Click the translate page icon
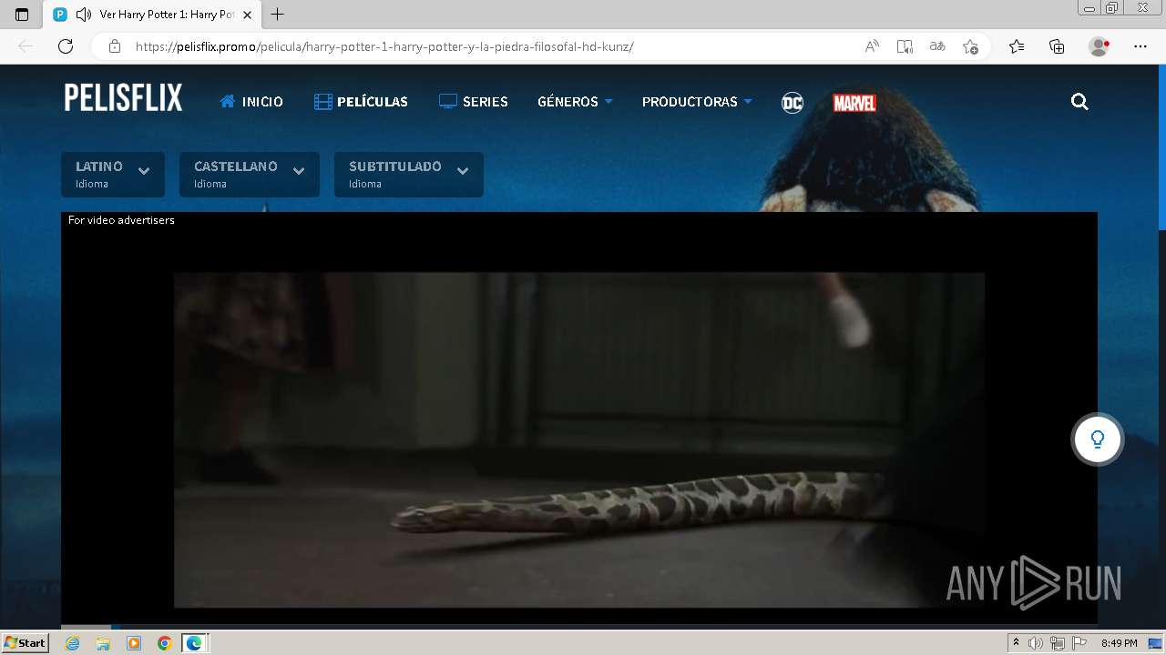Image resolution: width=1166 pixels, height=655 pixels. [x=937, y=46]
